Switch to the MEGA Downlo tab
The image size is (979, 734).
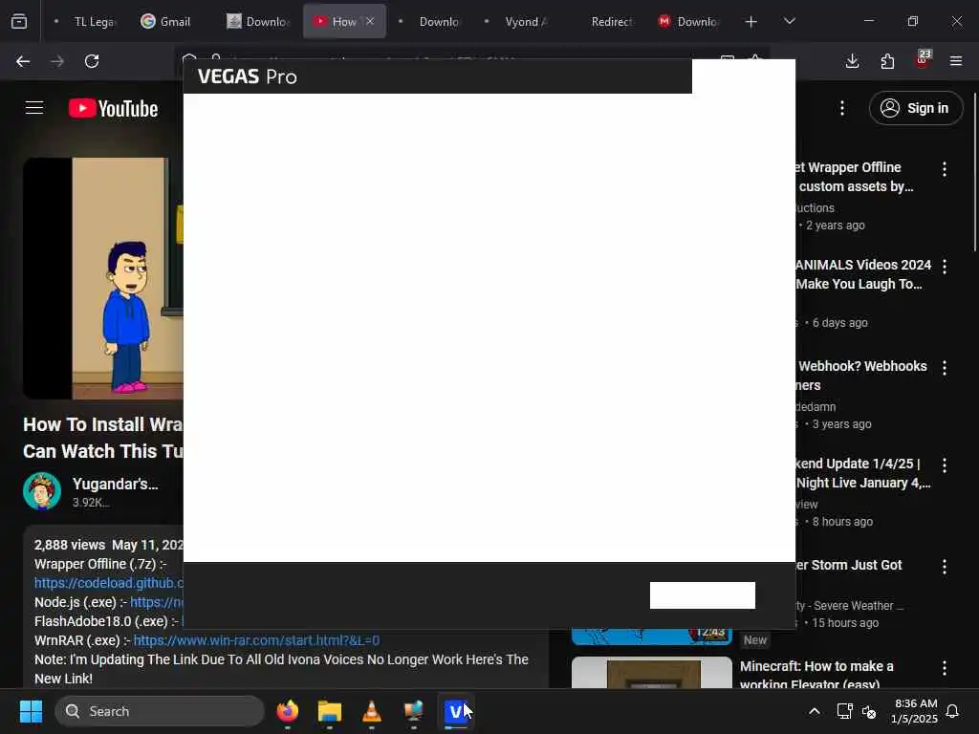(x=688, y=22)
